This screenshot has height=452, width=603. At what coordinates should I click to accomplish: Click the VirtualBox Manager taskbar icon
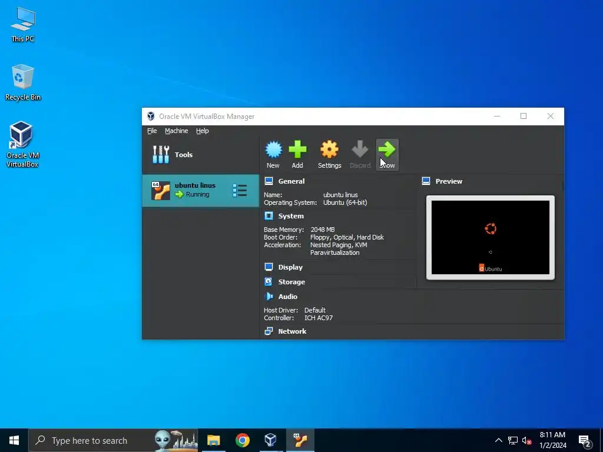[271, 440]
